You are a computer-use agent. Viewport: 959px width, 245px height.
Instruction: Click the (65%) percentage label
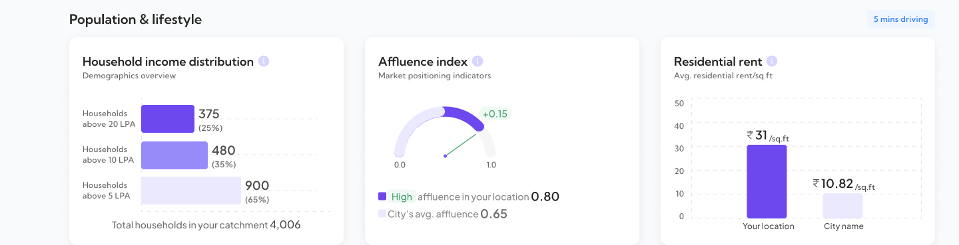click(x=257, y=199)
